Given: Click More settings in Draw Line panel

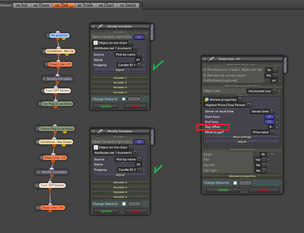Looking at the screenshot, I should [x=242, y=137].
